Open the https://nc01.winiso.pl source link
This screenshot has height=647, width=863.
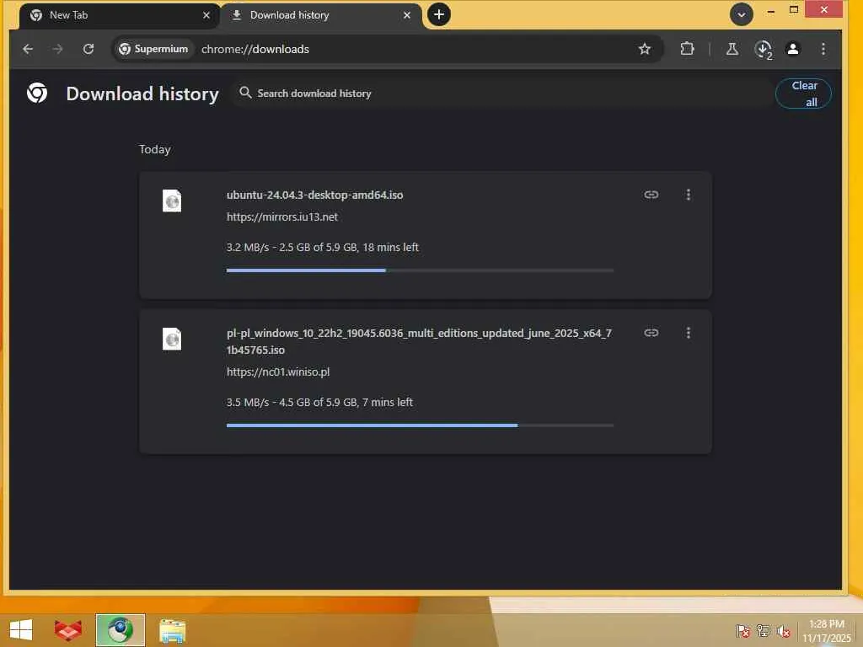tap(278, 372)
